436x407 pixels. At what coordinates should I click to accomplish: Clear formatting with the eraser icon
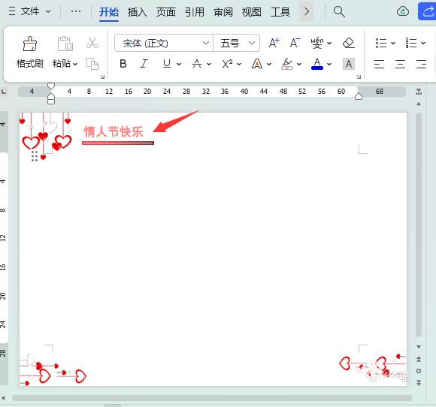coord(348,43)
